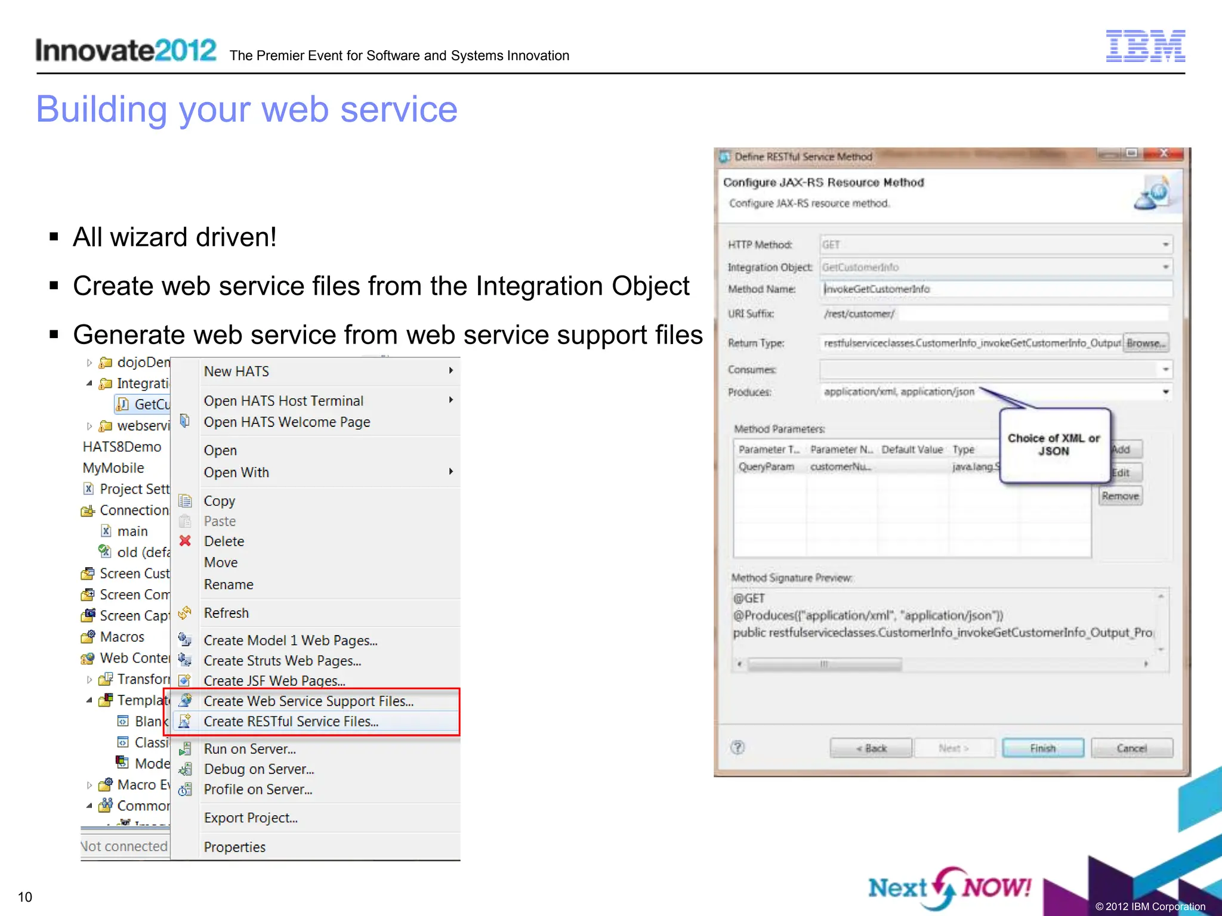Click the Create Model 1 Web Pages icon
The width and height of the screenshot is (1222, 916).
pyautogui.click(x=185, y=640)
